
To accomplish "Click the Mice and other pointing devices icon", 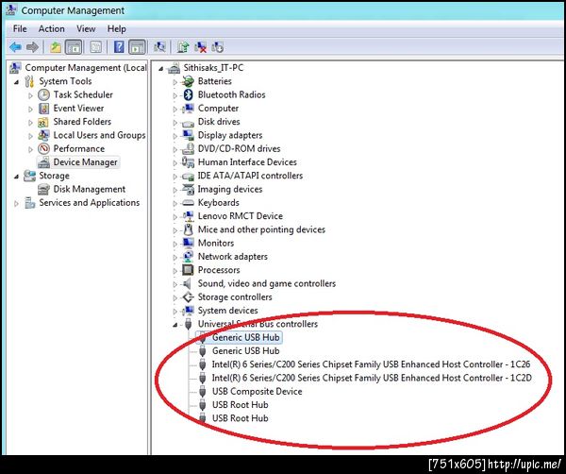I will [x=188, y=229].
